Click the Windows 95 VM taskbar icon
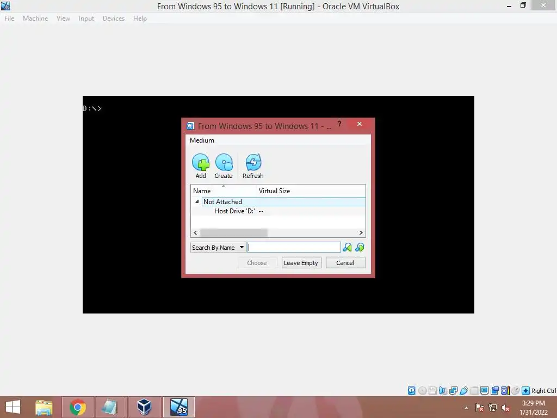 pyautogui.click(x=178, y=407)
